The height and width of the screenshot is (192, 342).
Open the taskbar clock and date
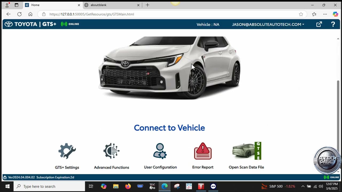point(332,186)
